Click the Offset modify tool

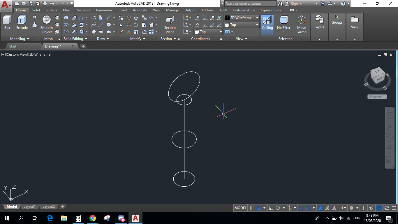[x=144, y=32]
